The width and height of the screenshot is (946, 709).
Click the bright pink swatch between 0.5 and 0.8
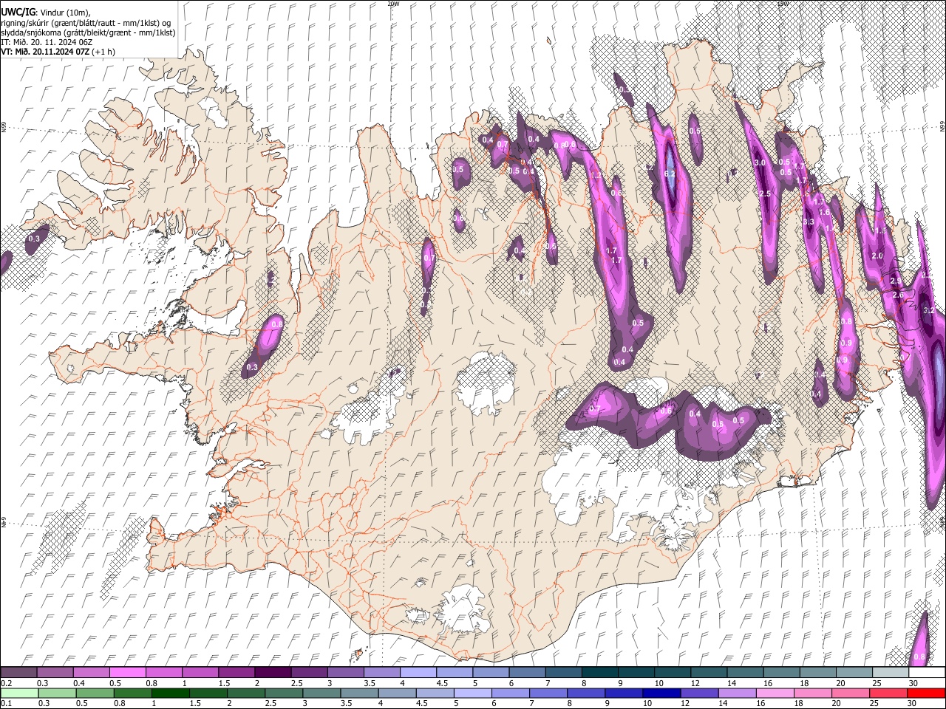pyautogui.click(x=128, y=672)
